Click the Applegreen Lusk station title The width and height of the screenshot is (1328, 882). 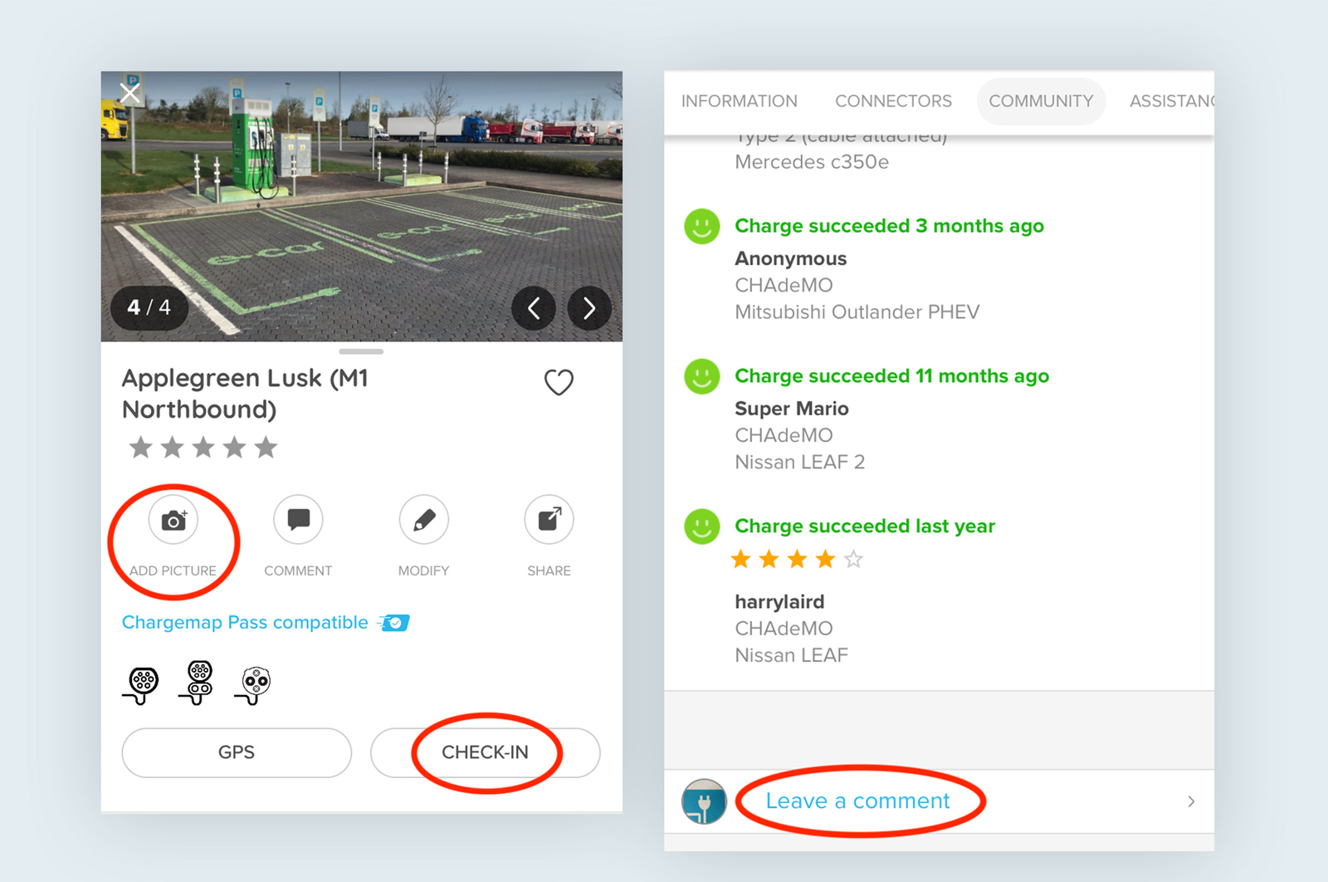pyautogui.click(x=246, y=394)
